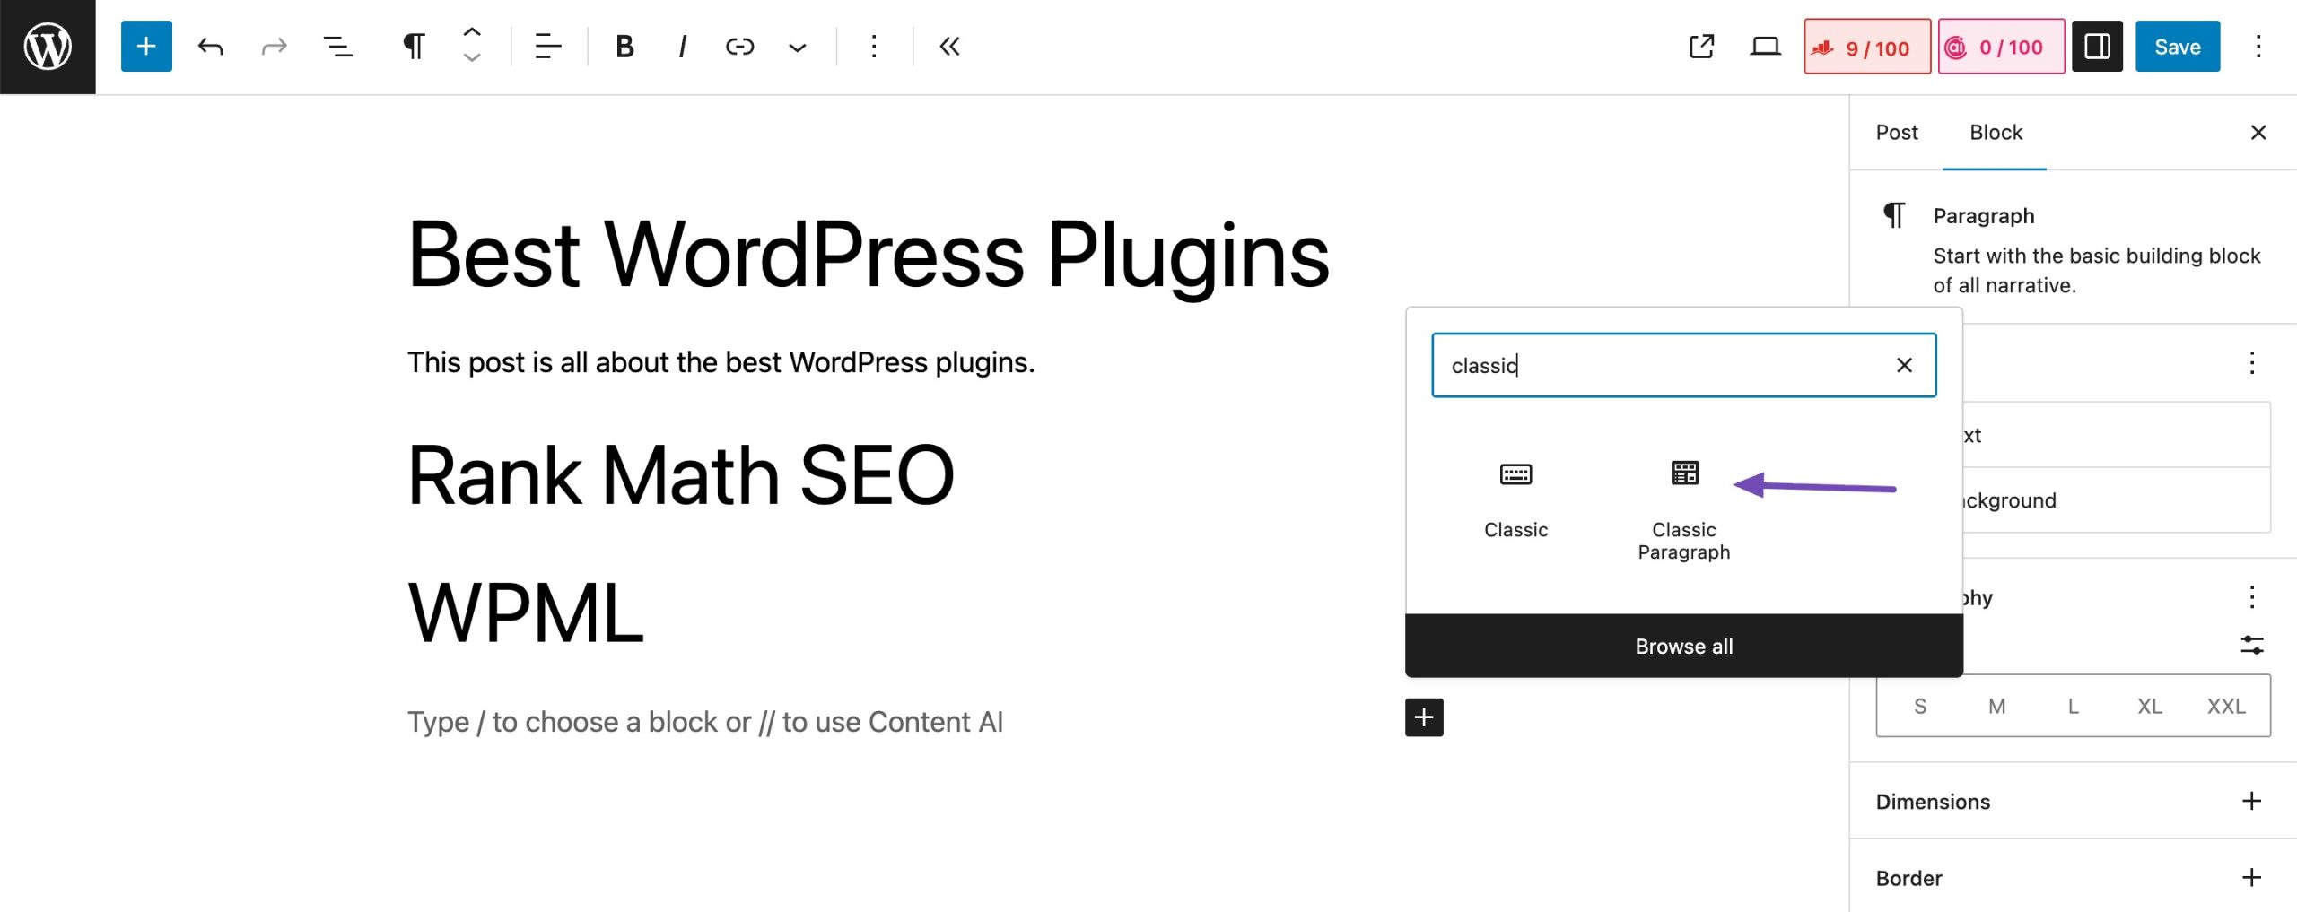Click the Paragraph block type icon in the toolbar
Image resolution: width=2297 pixels, height=912 pixels.
click(x=413, y=47)
